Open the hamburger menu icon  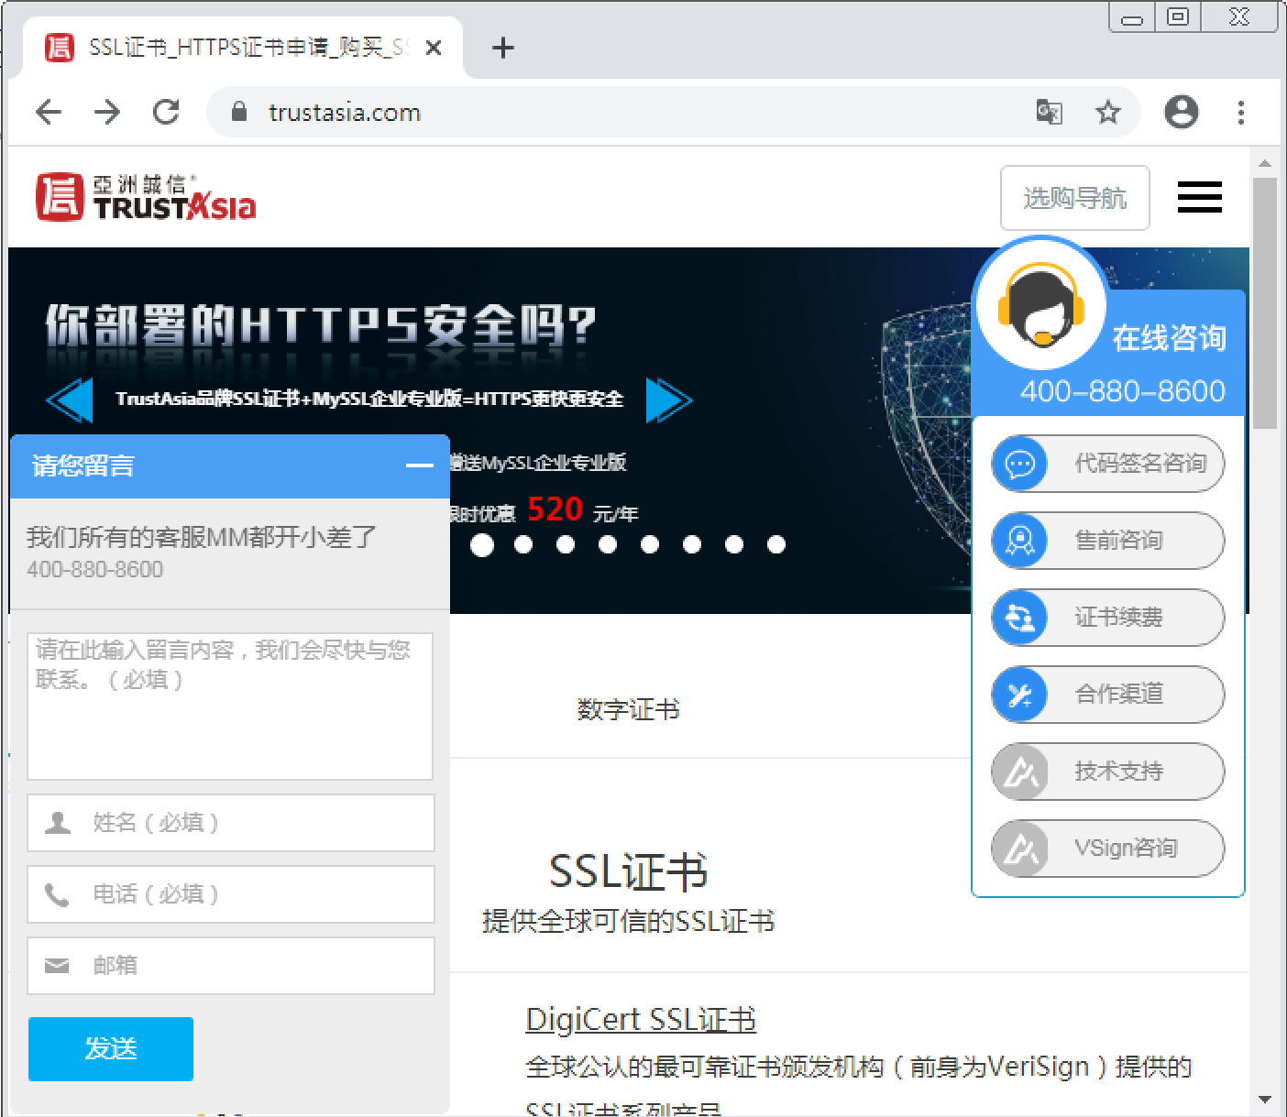click(x=1199, y=197)
